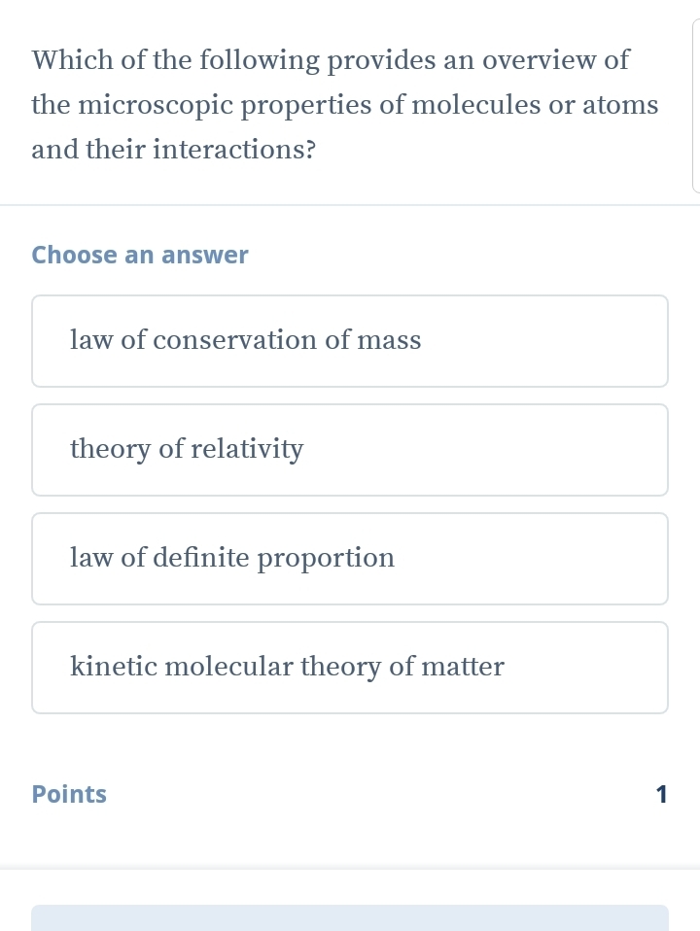The image size is (700, 931).
Task: Click empty right side of the relativity option box
Action: coord(544,450)
